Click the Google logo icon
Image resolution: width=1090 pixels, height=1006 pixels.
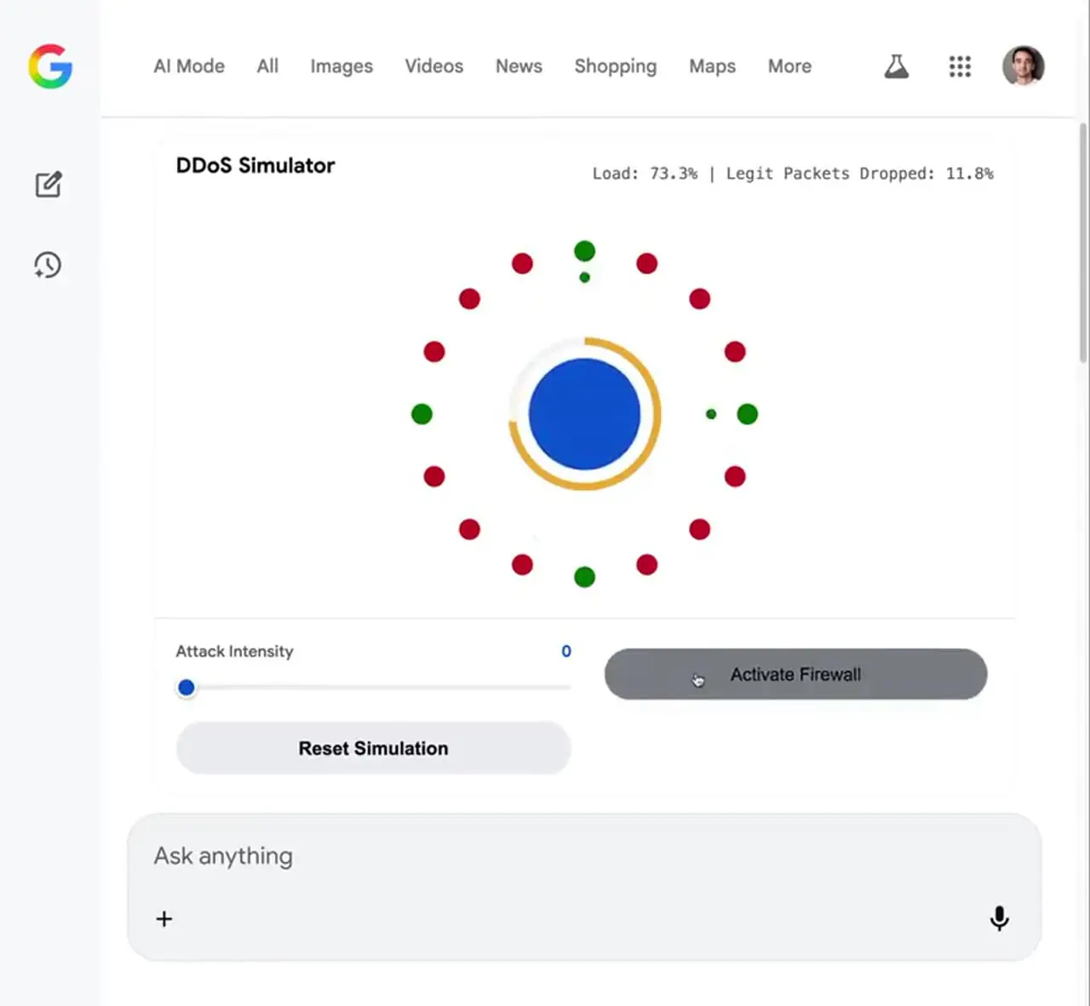(50, 66)
